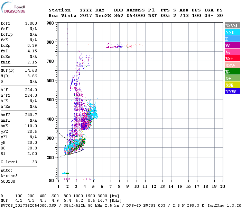Image resolution: width=242 pixels, height=208 pixels.
Task: Click the RSF value under P1
Action: [153, 16]
